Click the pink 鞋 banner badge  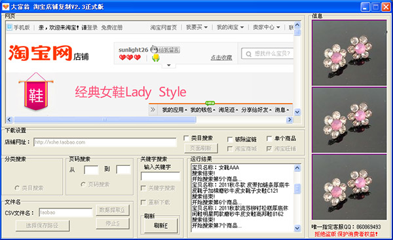pos(36,92)
